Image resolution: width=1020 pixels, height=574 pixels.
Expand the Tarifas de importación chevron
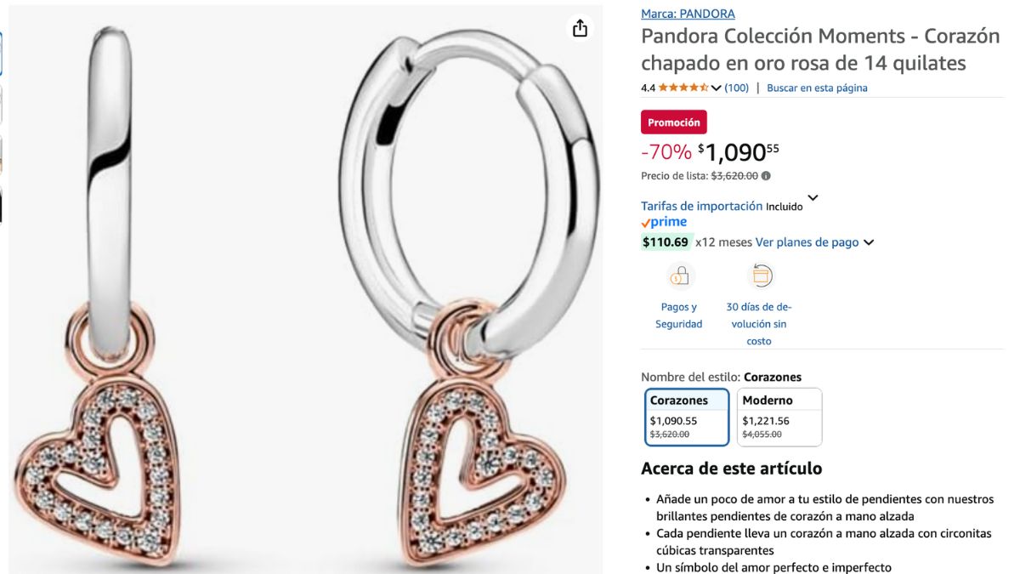click(813, 198)
